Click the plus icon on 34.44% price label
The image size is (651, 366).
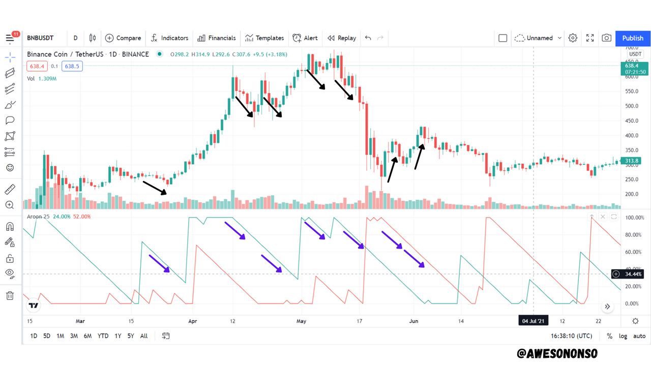tap(616, 274)
